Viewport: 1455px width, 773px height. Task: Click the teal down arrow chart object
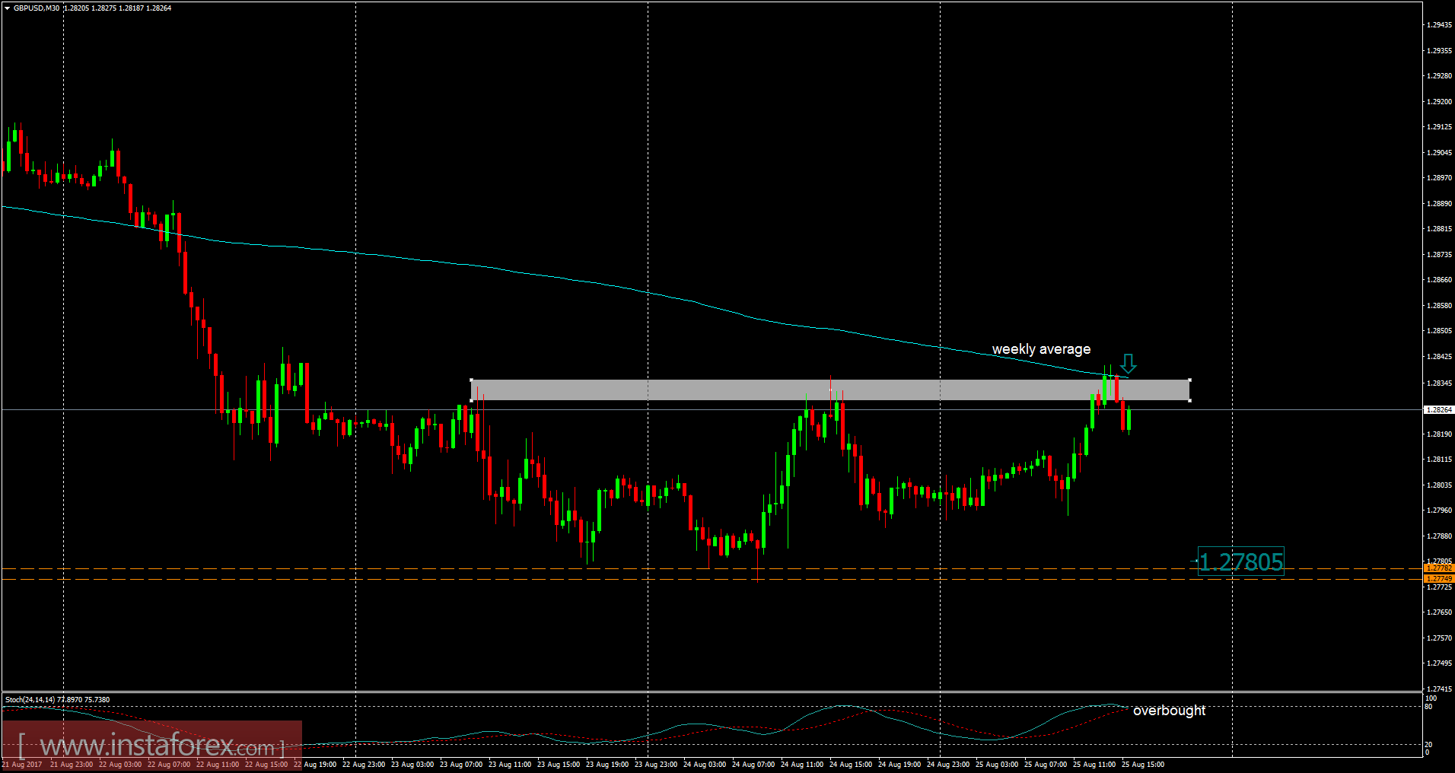click(x=1128, y=364)
